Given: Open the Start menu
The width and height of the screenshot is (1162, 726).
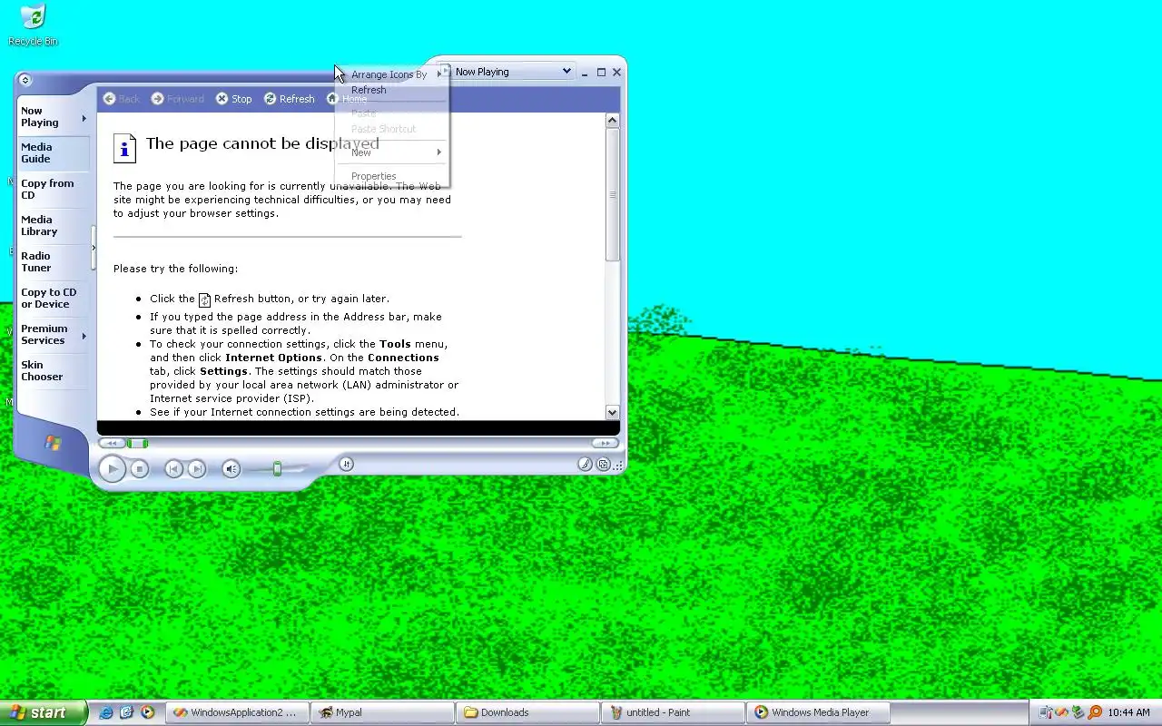Looking at the screenshot, I should [x=43, y=712].
